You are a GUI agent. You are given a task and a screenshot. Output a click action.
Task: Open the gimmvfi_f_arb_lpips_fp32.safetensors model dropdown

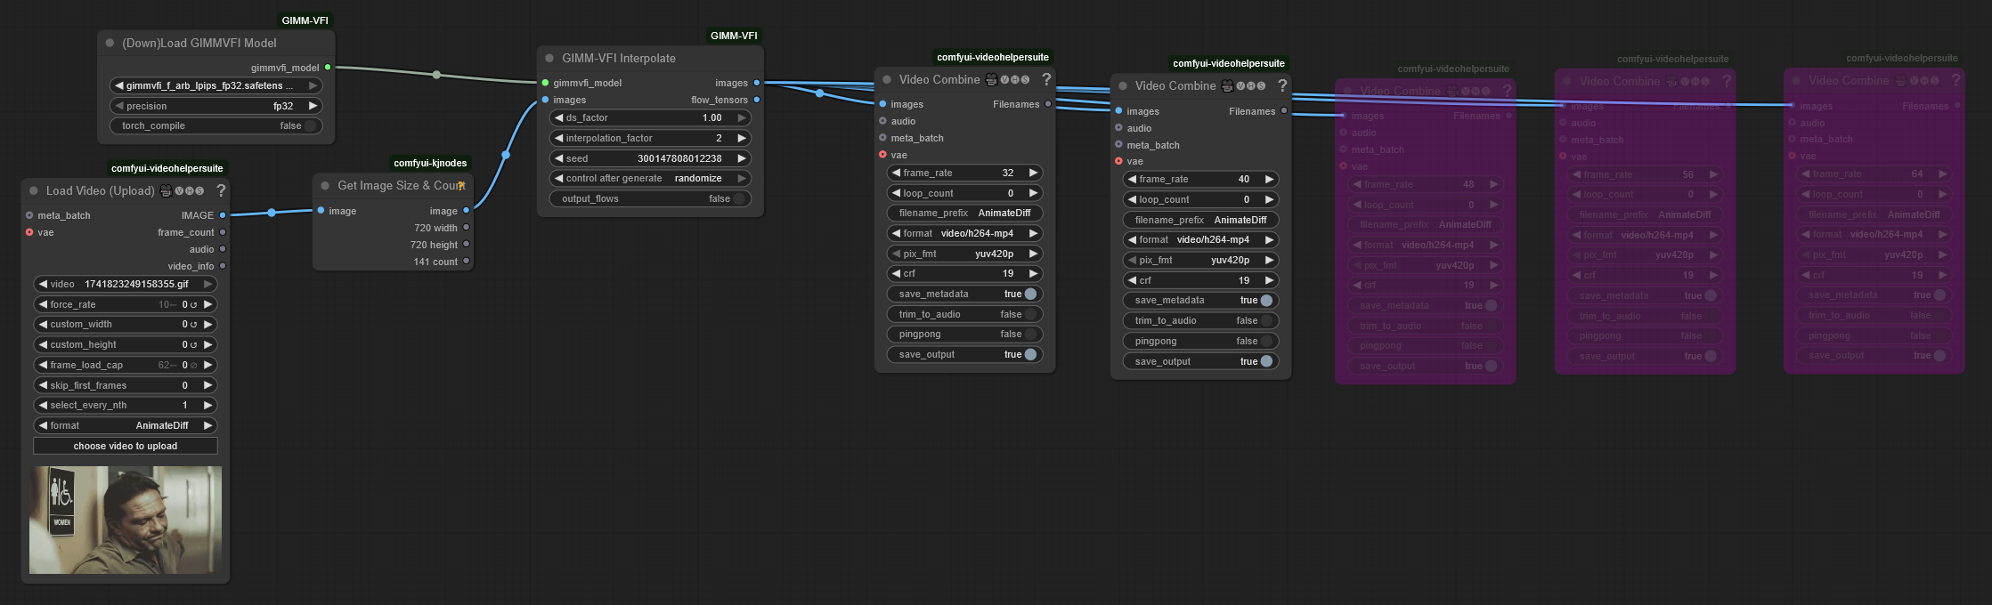point(216,85)
